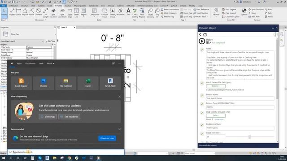Click Edit Type in Properties
Image resolution: width=287 pixels, height=161 pixels.
(x=50, y=41)
